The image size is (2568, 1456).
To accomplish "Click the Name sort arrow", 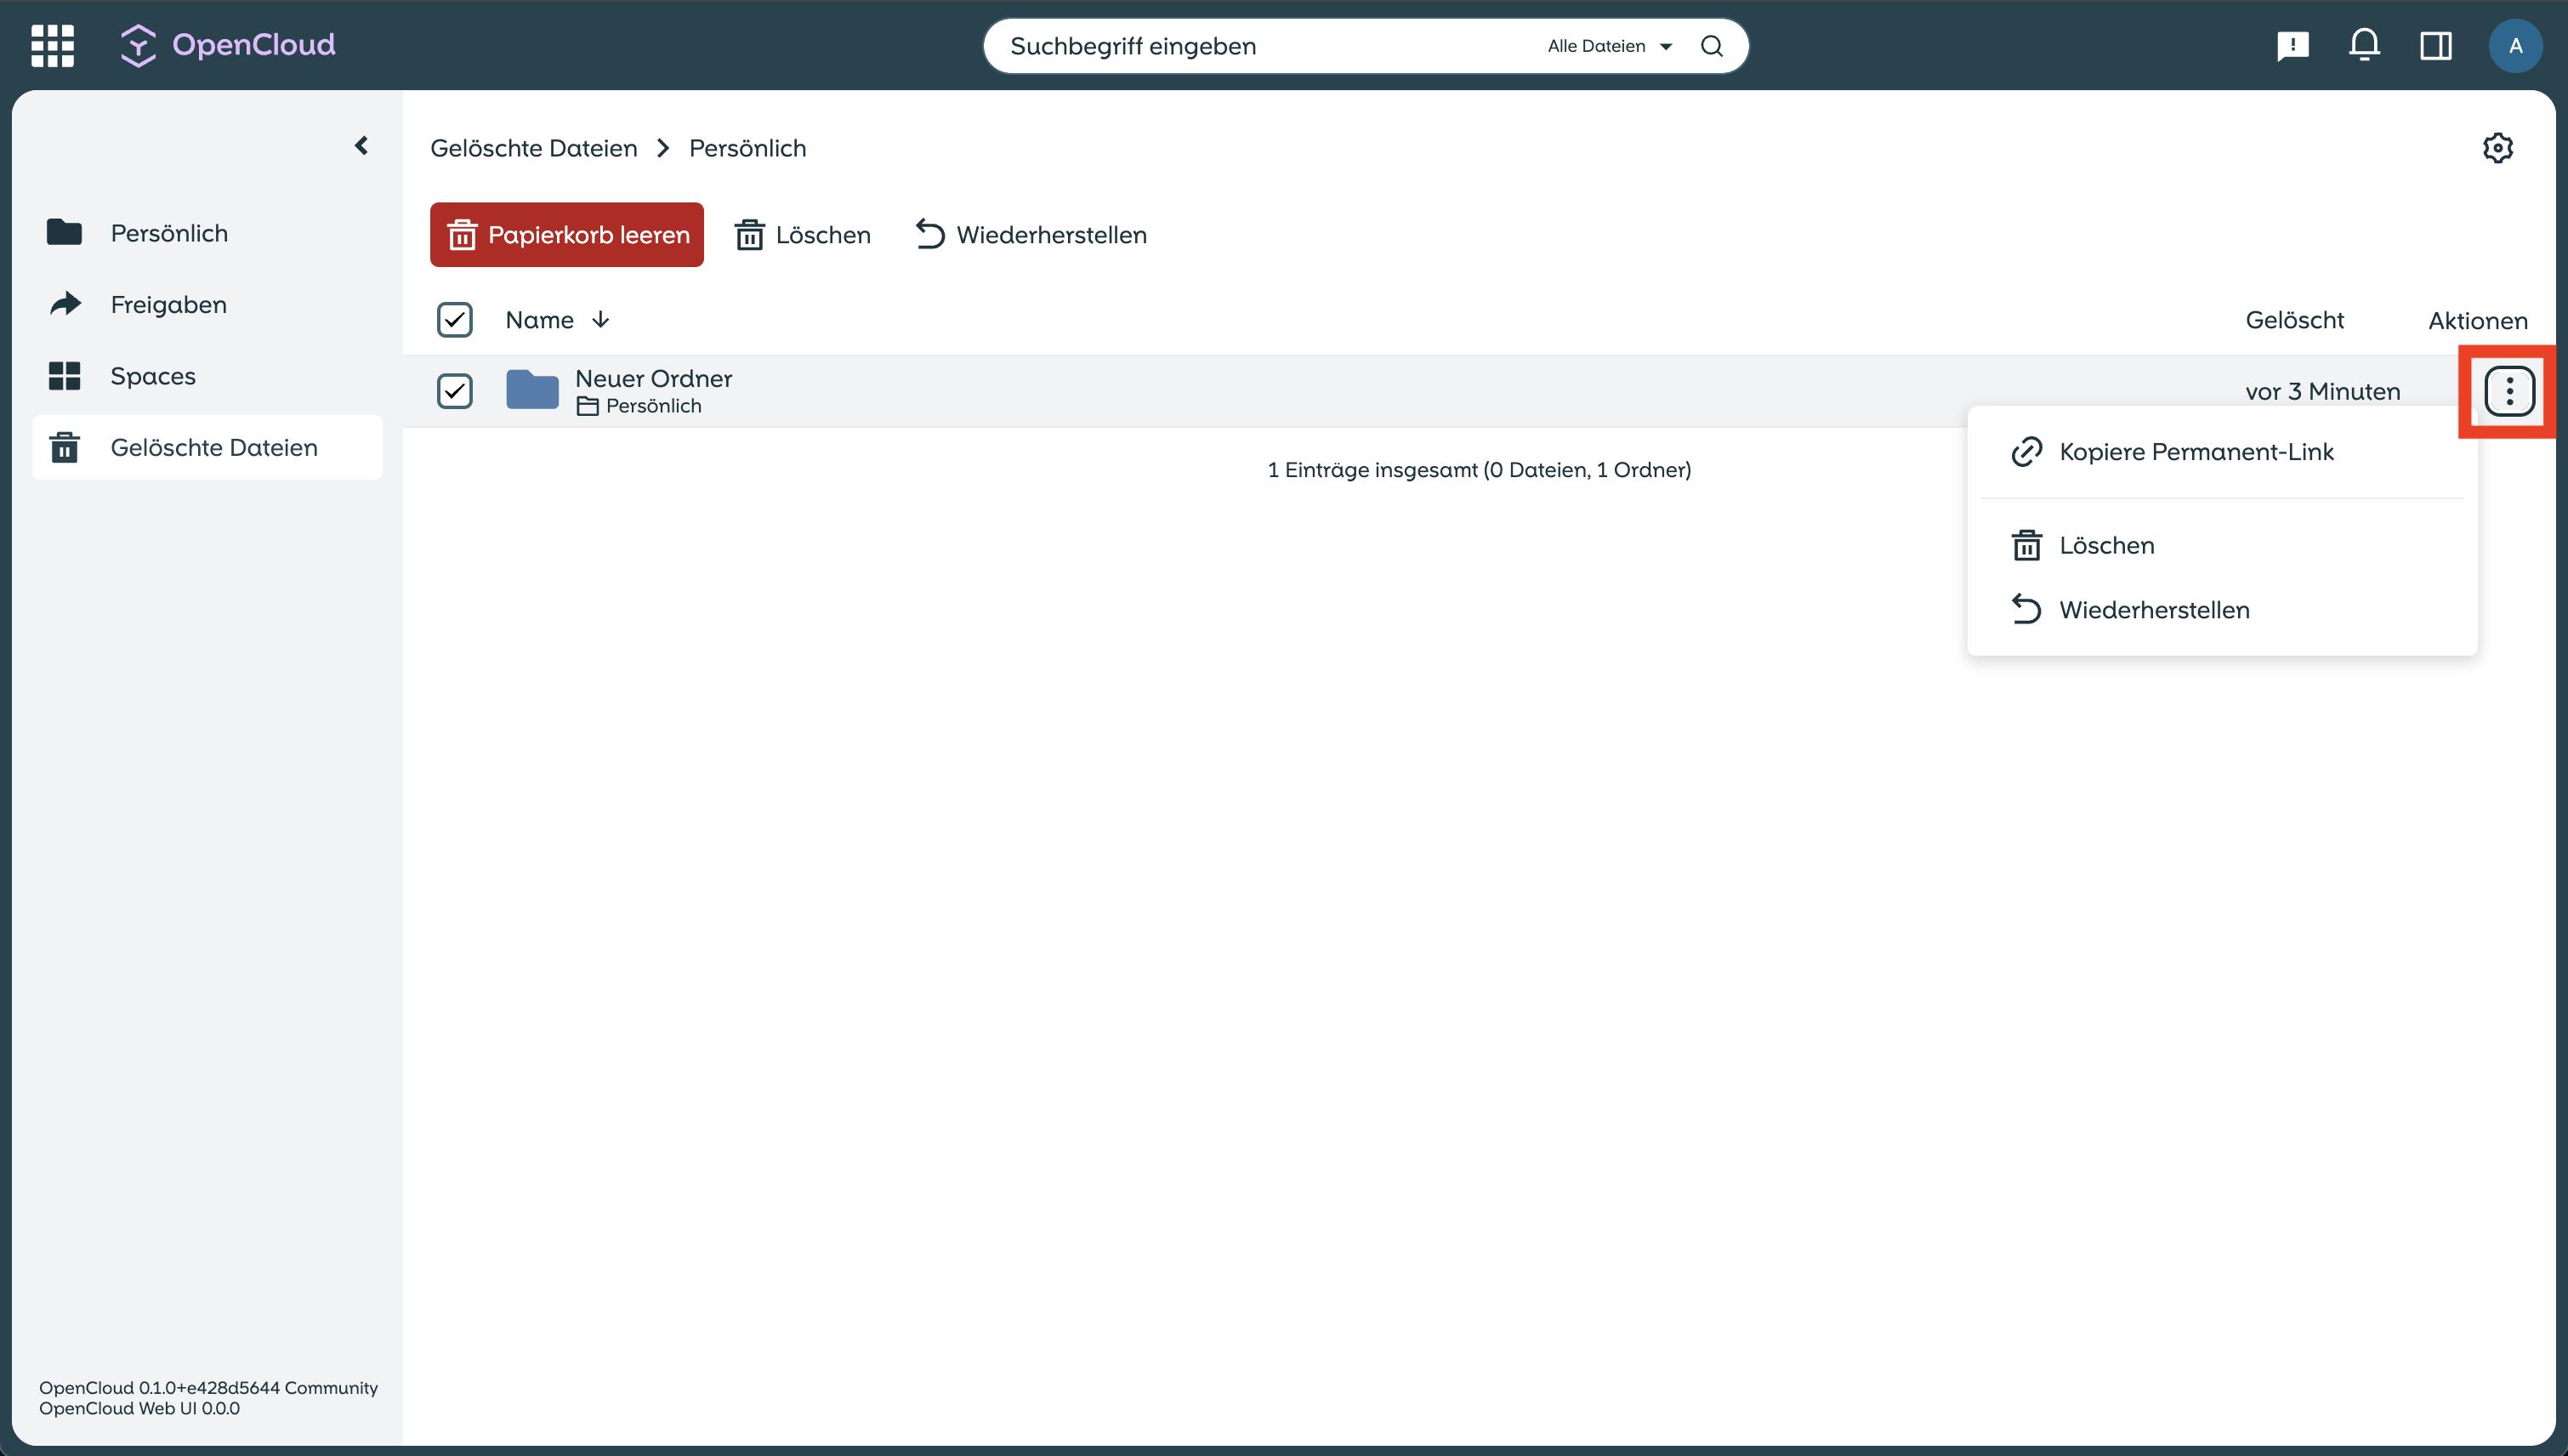I will click(x=601, y=320).
